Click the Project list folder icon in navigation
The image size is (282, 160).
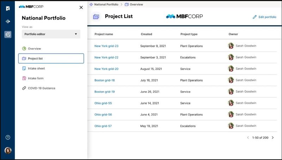(24, 58)
